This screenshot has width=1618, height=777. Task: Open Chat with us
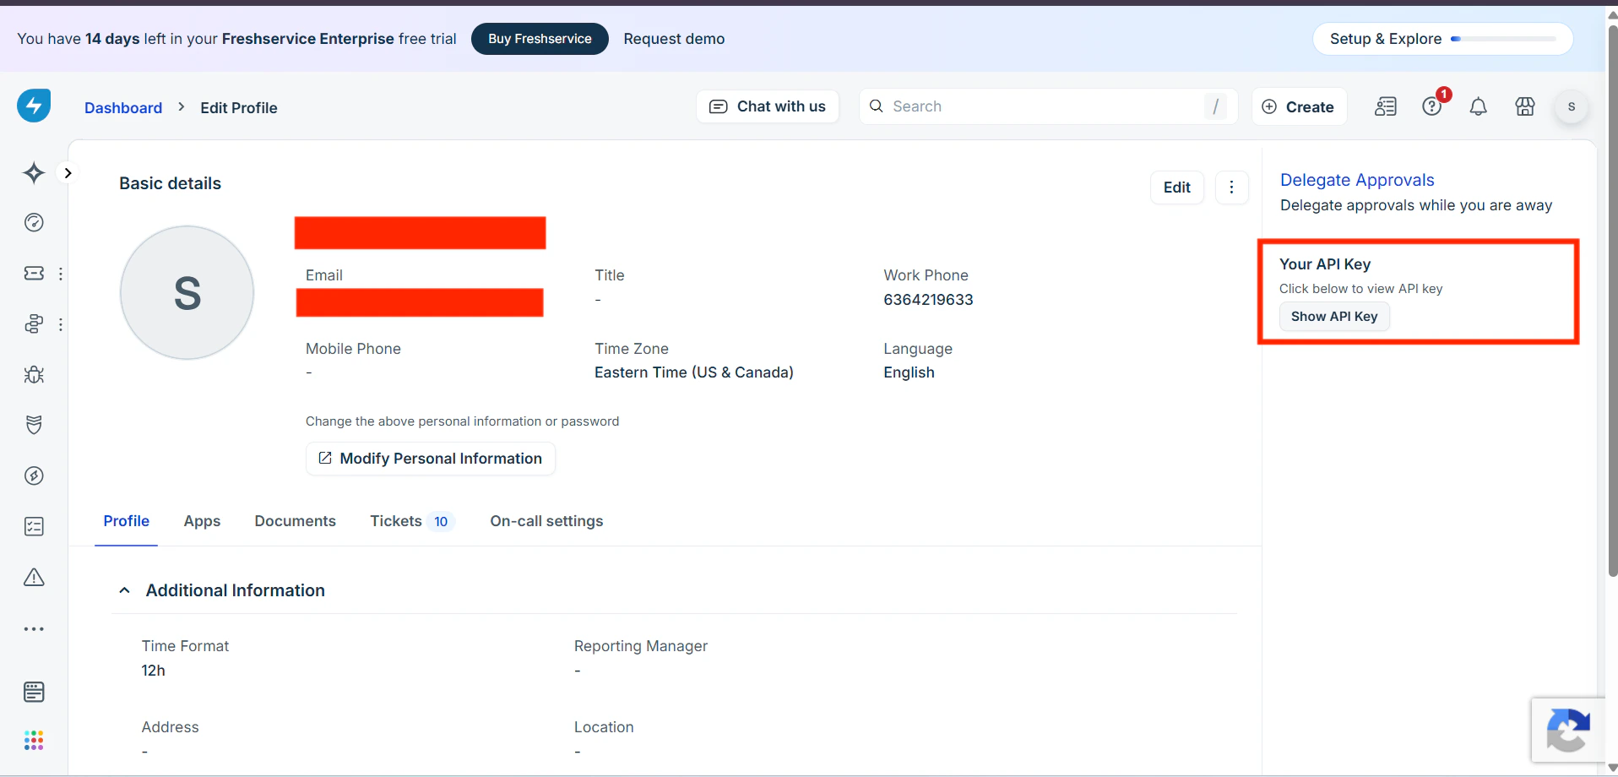[x=768, y=106]
